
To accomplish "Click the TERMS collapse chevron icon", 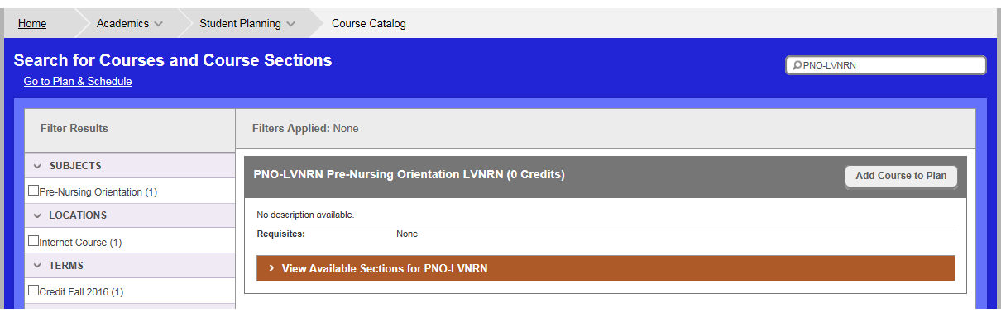I will point(37,266).
